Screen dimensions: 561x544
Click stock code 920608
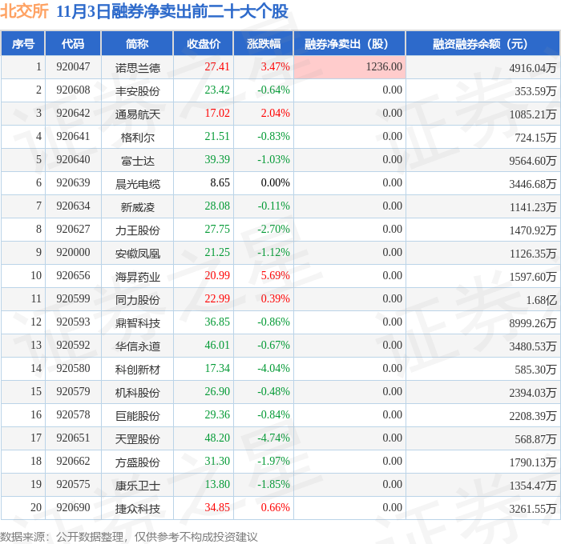[x=73, y=90]
